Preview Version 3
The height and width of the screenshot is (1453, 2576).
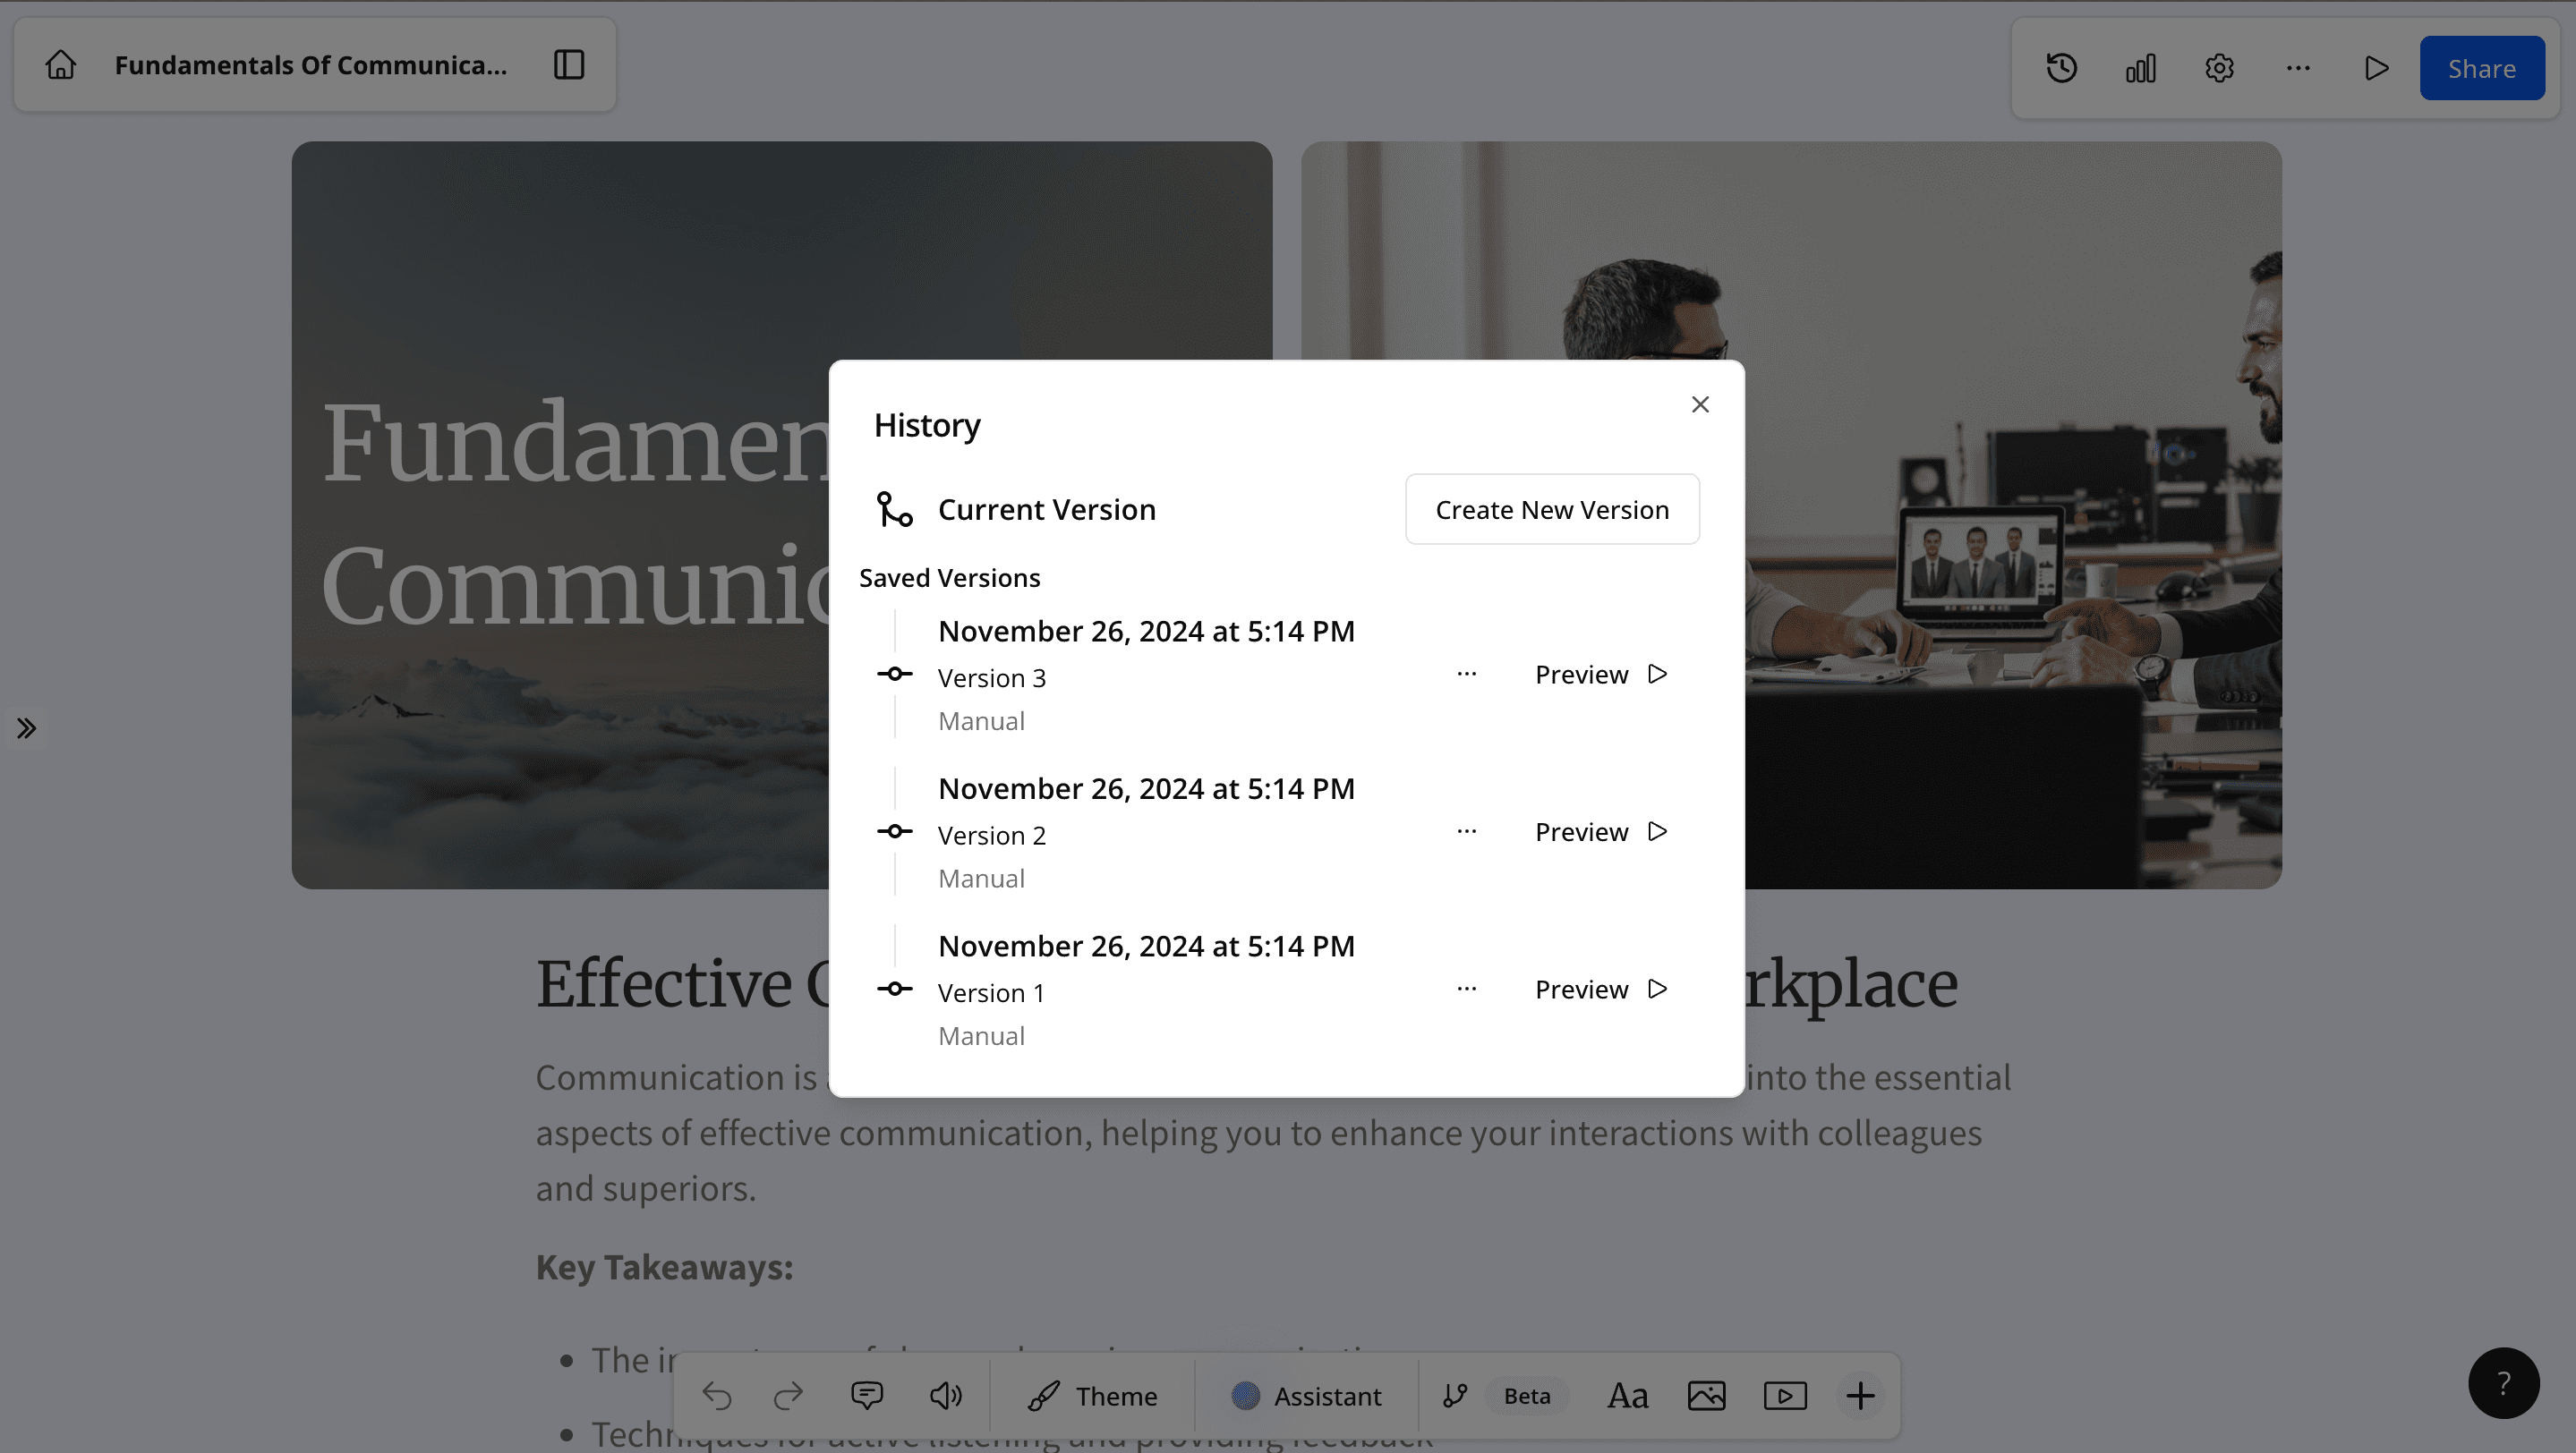tap(1601, 675)
